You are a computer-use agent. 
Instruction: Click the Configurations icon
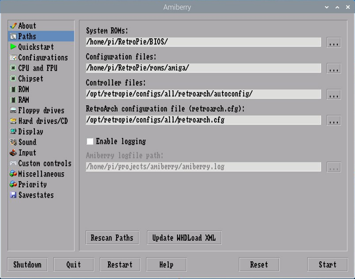(13, 58)
